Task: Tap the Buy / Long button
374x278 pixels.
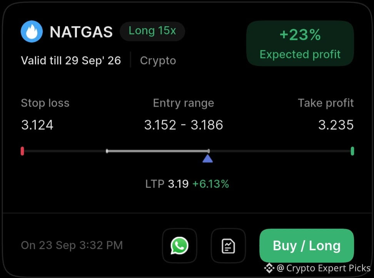Action: pyautogui.click(x=307, y=246)
